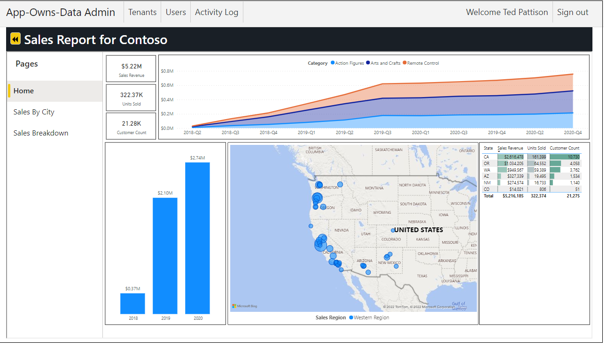
Task: Select the CA state cell
Action: (486, 157)
